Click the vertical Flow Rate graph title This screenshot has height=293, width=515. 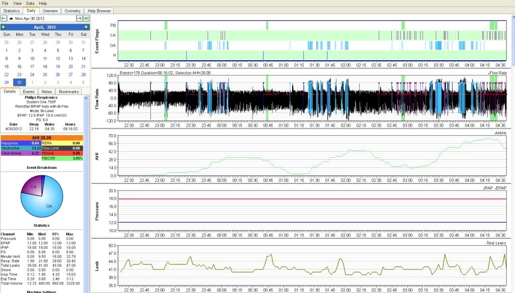click(x=97, y=99)
